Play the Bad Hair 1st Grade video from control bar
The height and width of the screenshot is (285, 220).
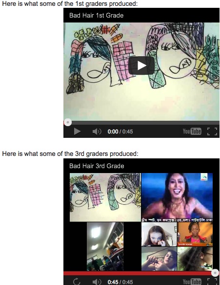77,132
